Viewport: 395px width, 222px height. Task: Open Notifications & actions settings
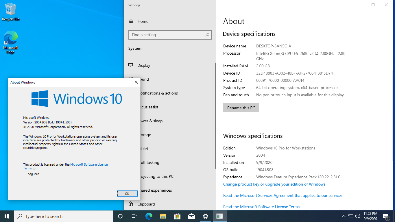(158, 93)
